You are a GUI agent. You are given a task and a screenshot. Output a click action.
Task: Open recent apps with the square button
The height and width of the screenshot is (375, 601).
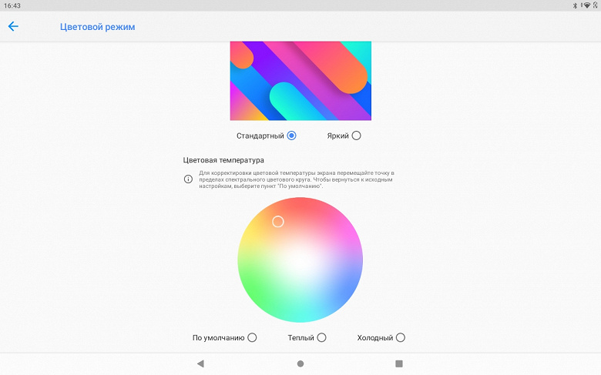pos(398,363)
